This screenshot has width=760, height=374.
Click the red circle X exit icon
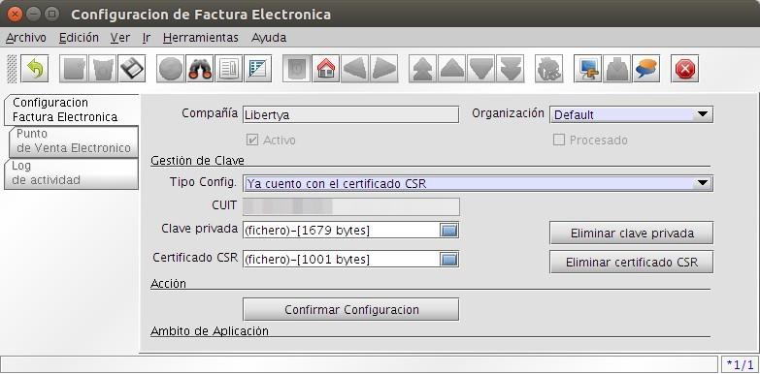(x=685, y=69)
